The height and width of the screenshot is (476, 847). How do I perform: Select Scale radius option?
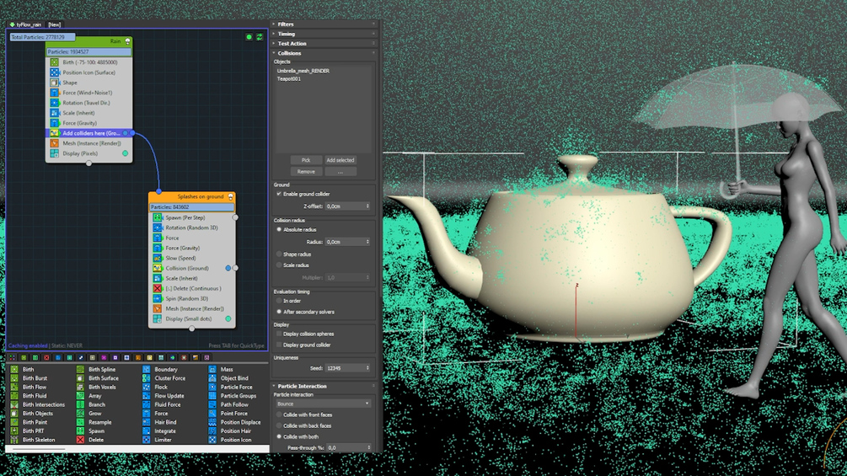[x=279, y=265]
